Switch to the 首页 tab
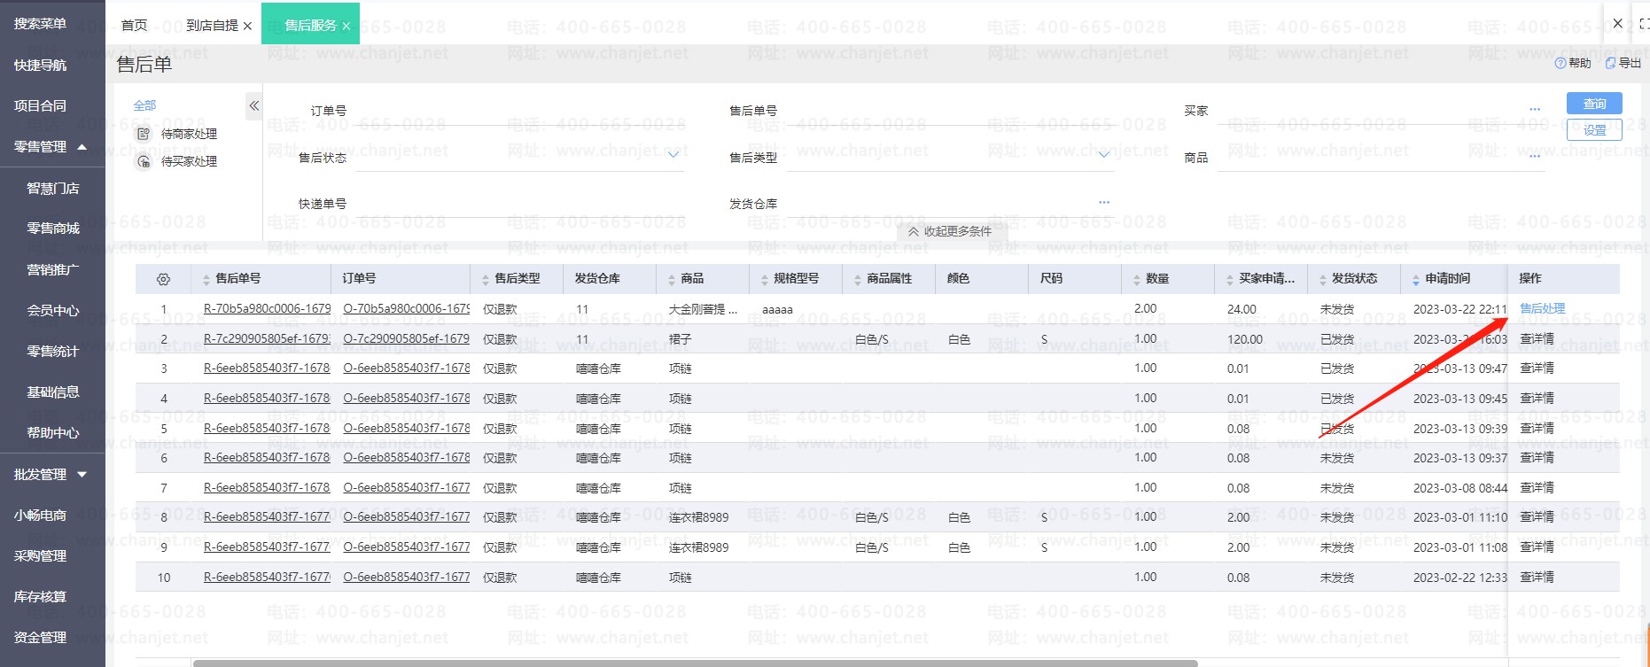1650x667 pixels. (x=135, y=26)
